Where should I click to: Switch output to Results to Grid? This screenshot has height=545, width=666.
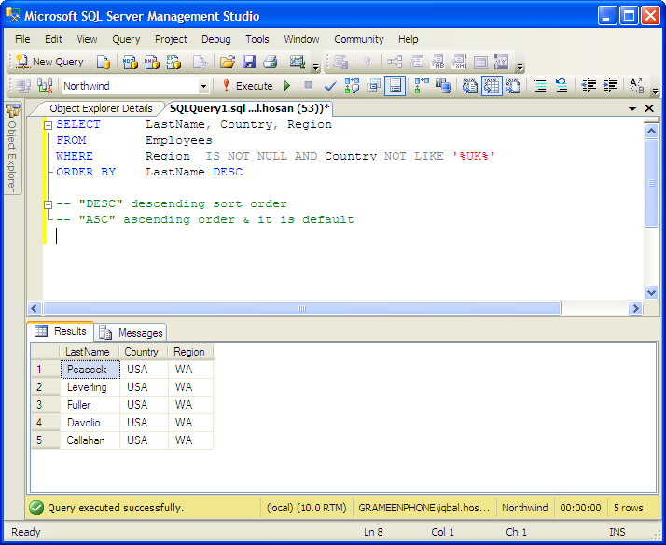(x=492, y=86)
